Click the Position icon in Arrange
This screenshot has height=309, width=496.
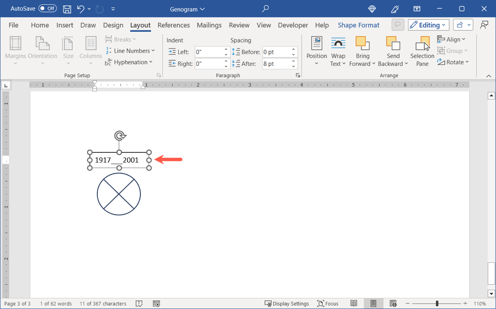coord(317,51)
